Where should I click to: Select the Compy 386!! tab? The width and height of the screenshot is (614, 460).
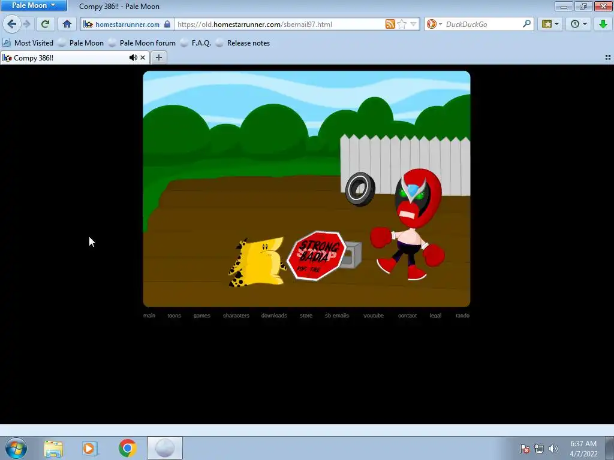point(67,58)
